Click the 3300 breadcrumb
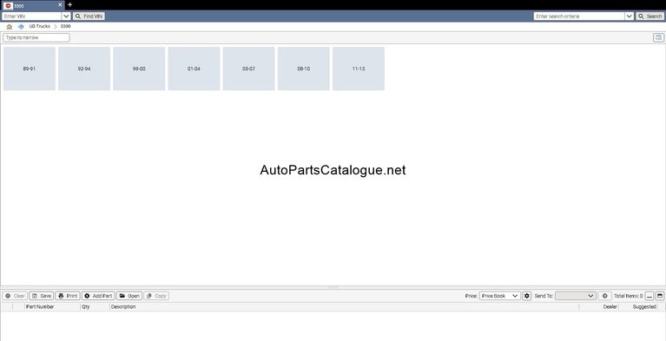This screenshot has width=666, height=341. click(x=65, y=26)
